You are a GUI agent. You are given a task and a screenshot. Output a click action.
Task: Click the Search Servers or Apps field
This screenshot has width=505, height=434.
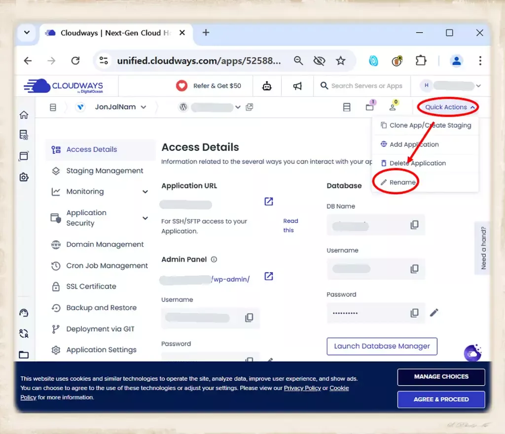click(x=366, y=86)
